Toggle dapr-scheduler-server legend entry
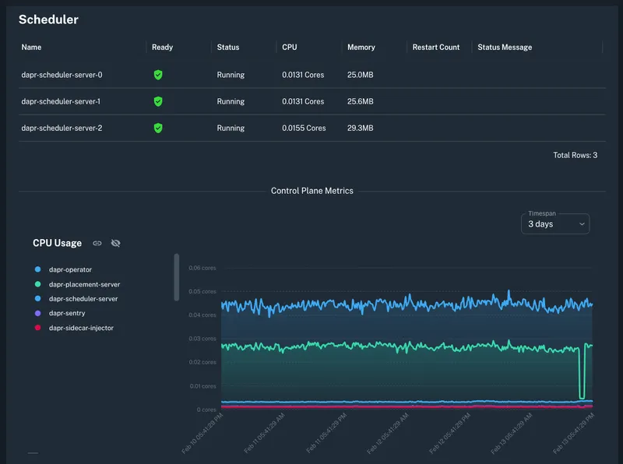 [x=83, y=298]
